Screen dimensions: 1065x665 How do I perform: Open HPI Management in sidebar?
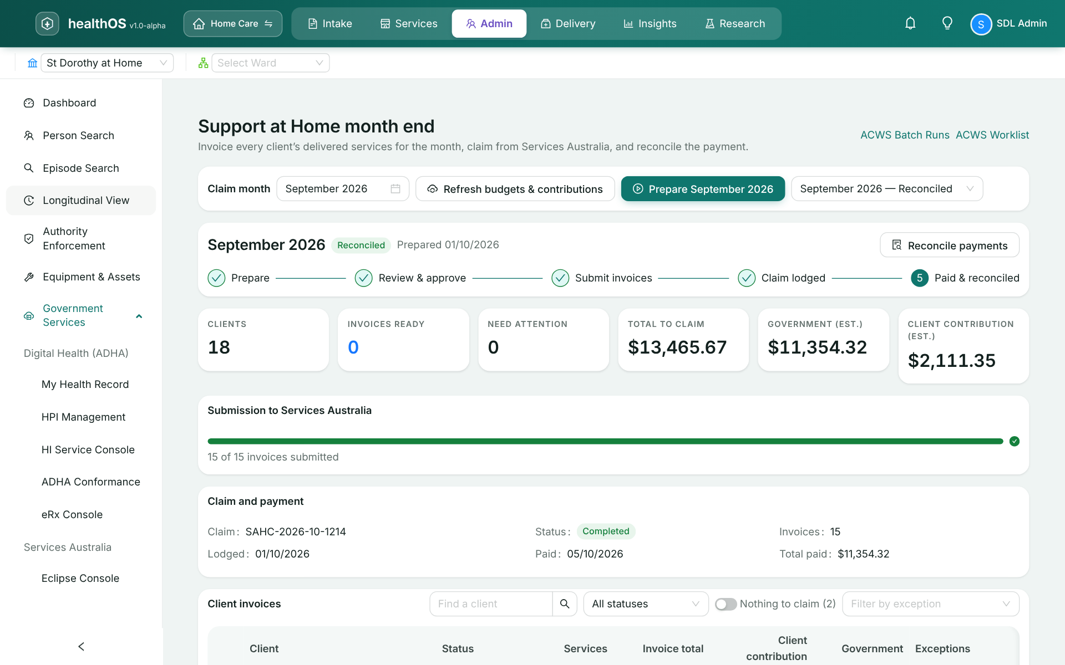[83, 417]
